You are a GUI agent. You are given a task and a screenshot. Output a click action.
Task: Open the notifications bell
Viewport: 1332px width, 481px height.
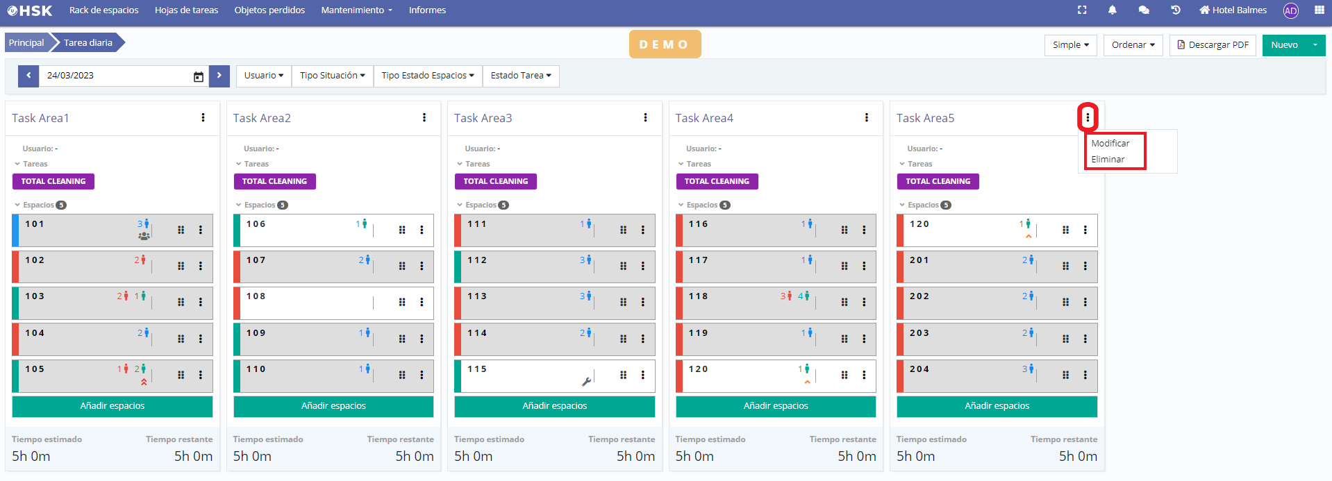(x=1113, y=10)
